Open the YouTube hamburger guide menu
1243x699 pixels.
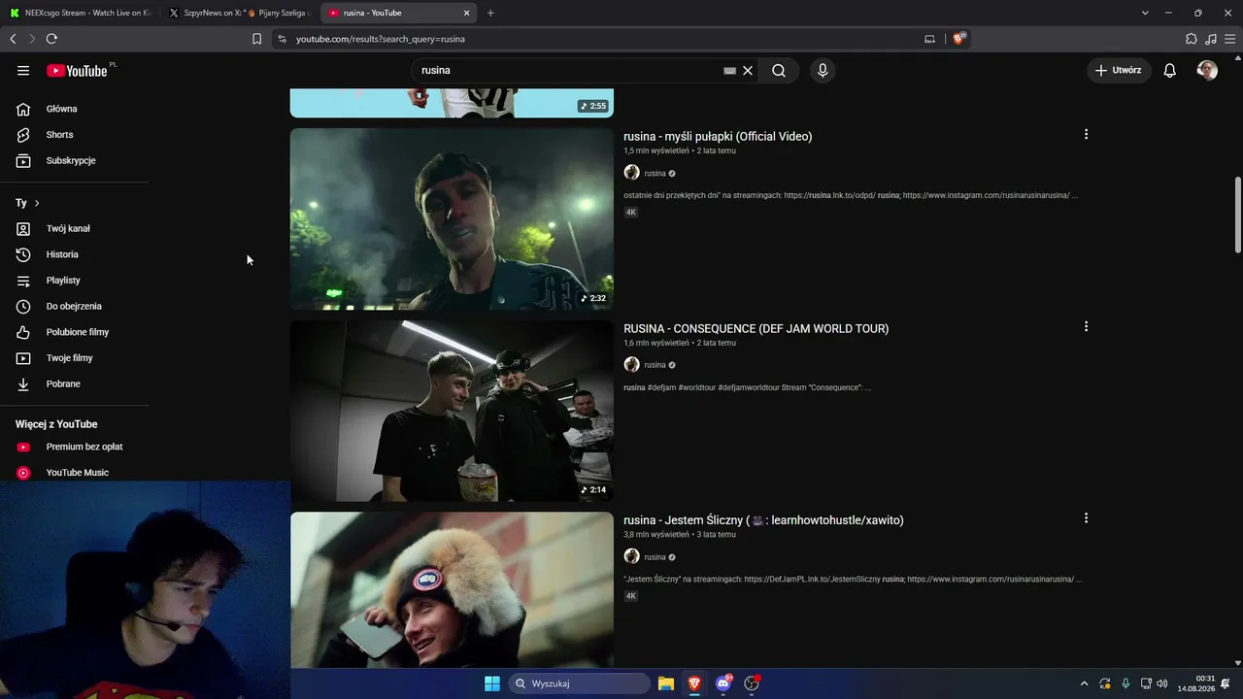point(23,71)
